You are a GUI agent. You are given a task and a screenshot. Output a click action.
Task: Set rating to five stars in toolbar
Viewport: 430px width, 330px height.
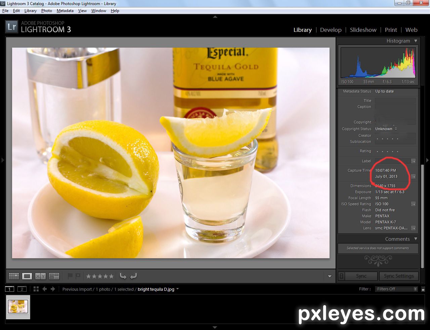tap(111, 276)
